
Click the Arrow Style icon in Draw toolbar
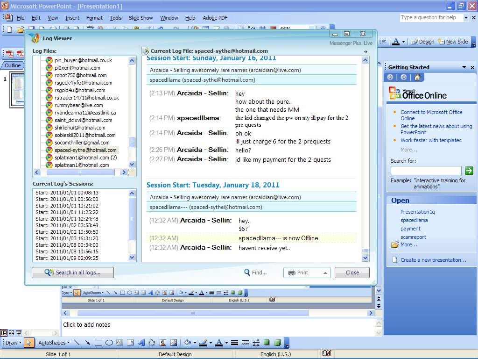point(256,343)
